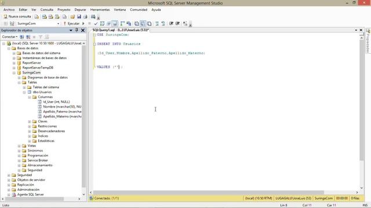Collapse the USE SuringaCom outline block

click(94, 35)
